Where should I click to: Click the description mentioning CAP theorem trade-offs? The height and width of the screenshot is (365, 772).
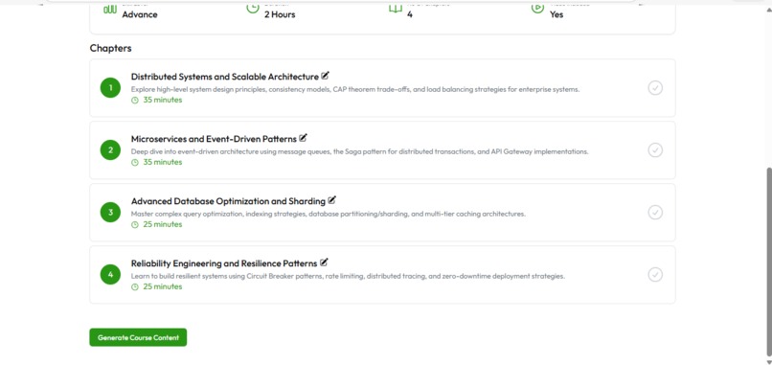click(x=355, y=90)
